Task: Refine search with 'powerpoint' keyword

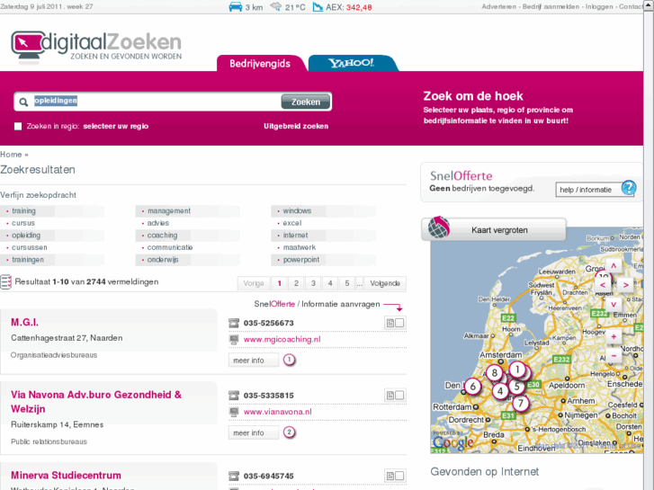Action: [x=301, y=260]
